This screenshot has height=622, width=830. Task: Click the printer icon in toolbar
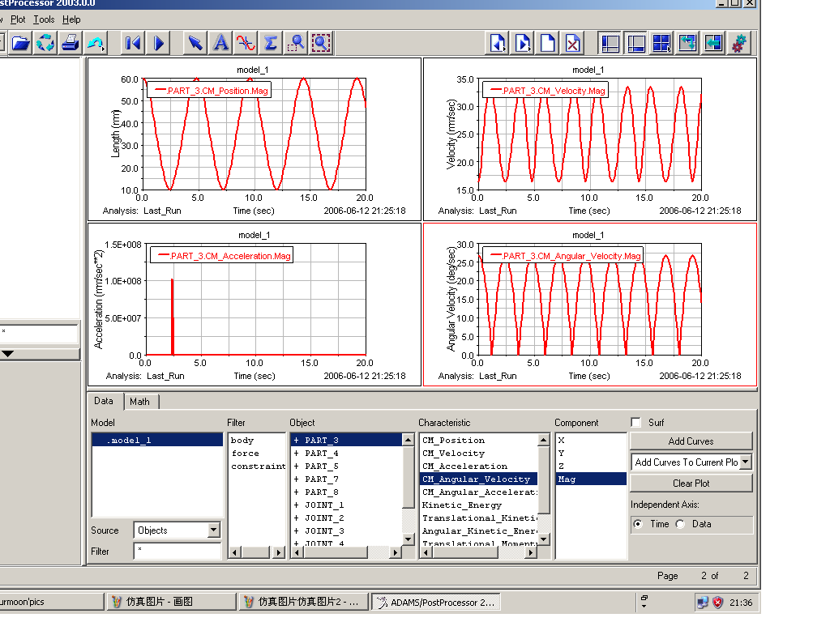(71, 43)
